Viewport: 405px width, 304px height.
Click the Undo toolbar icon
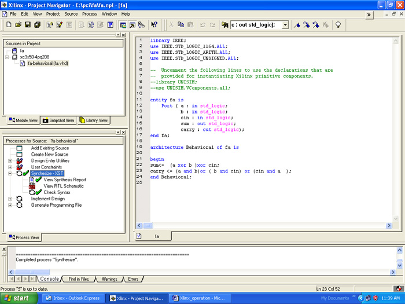tap(203, 25)
